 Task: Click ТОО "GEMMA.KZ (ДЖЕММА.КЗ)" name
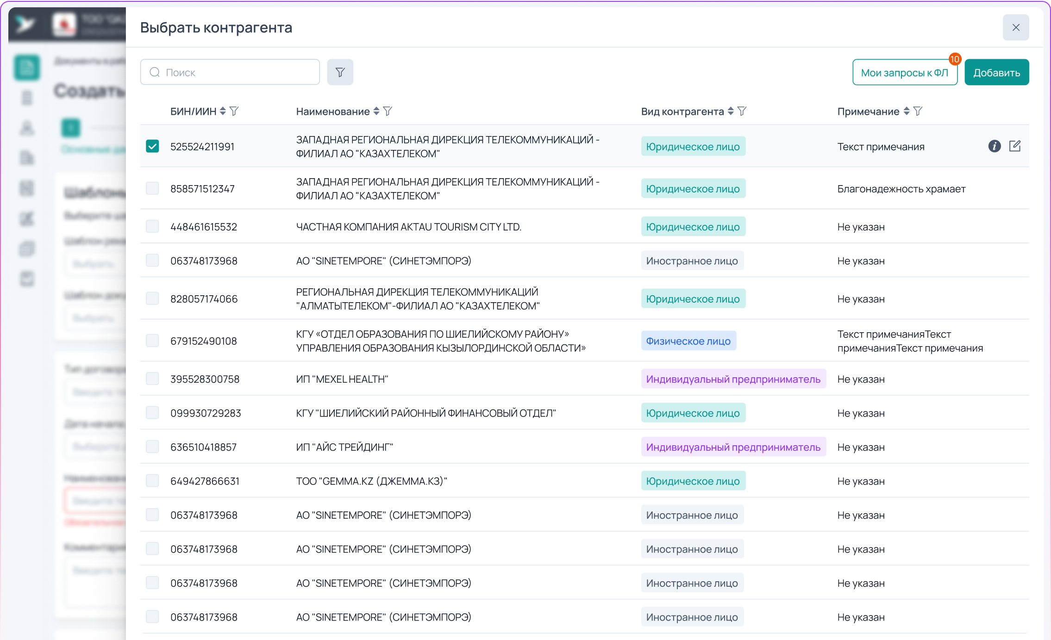click(371, 481)
